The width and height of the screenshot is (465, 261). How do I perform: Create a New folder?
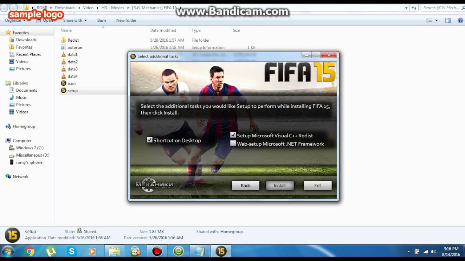(126, 20)
